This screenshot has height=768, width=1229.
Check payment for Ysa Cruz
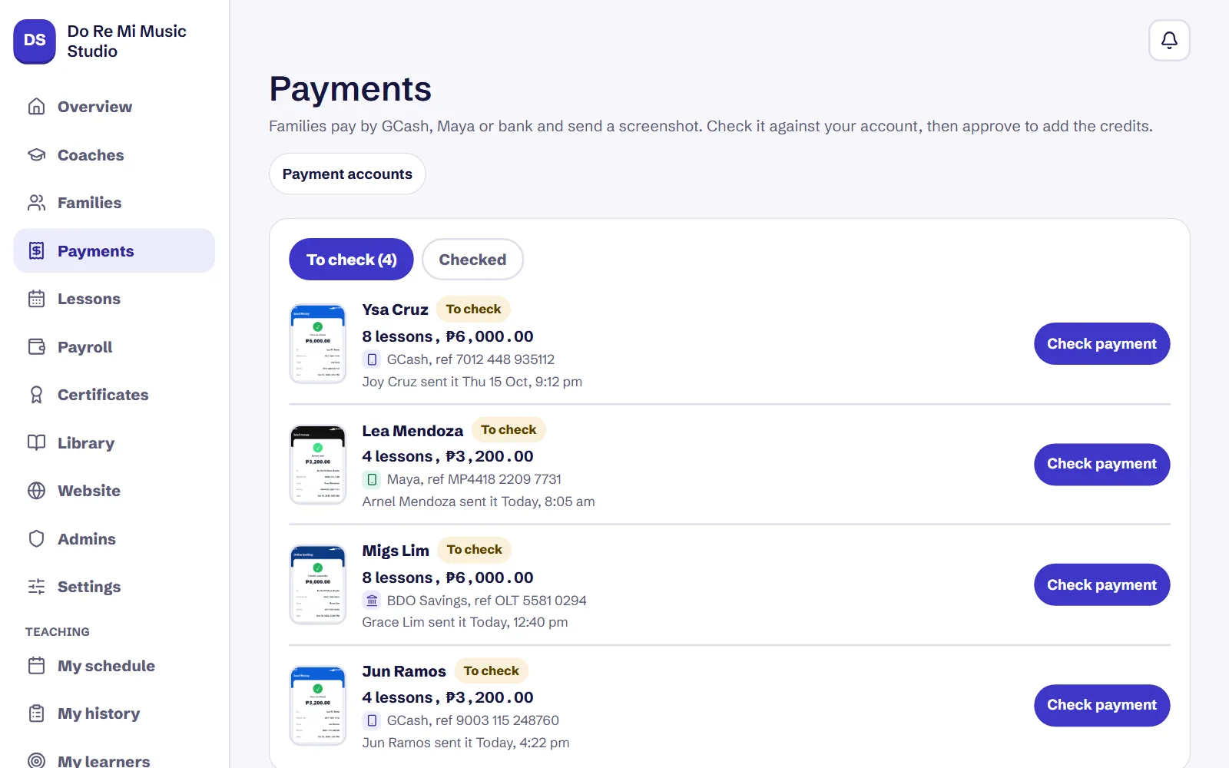(x=1101, y=344)
